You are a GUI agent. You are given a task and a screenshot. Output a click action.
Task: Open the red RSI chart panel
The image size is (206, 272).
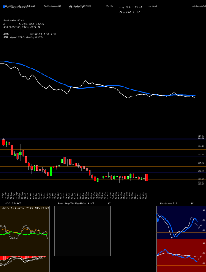(x=181, y=256)
